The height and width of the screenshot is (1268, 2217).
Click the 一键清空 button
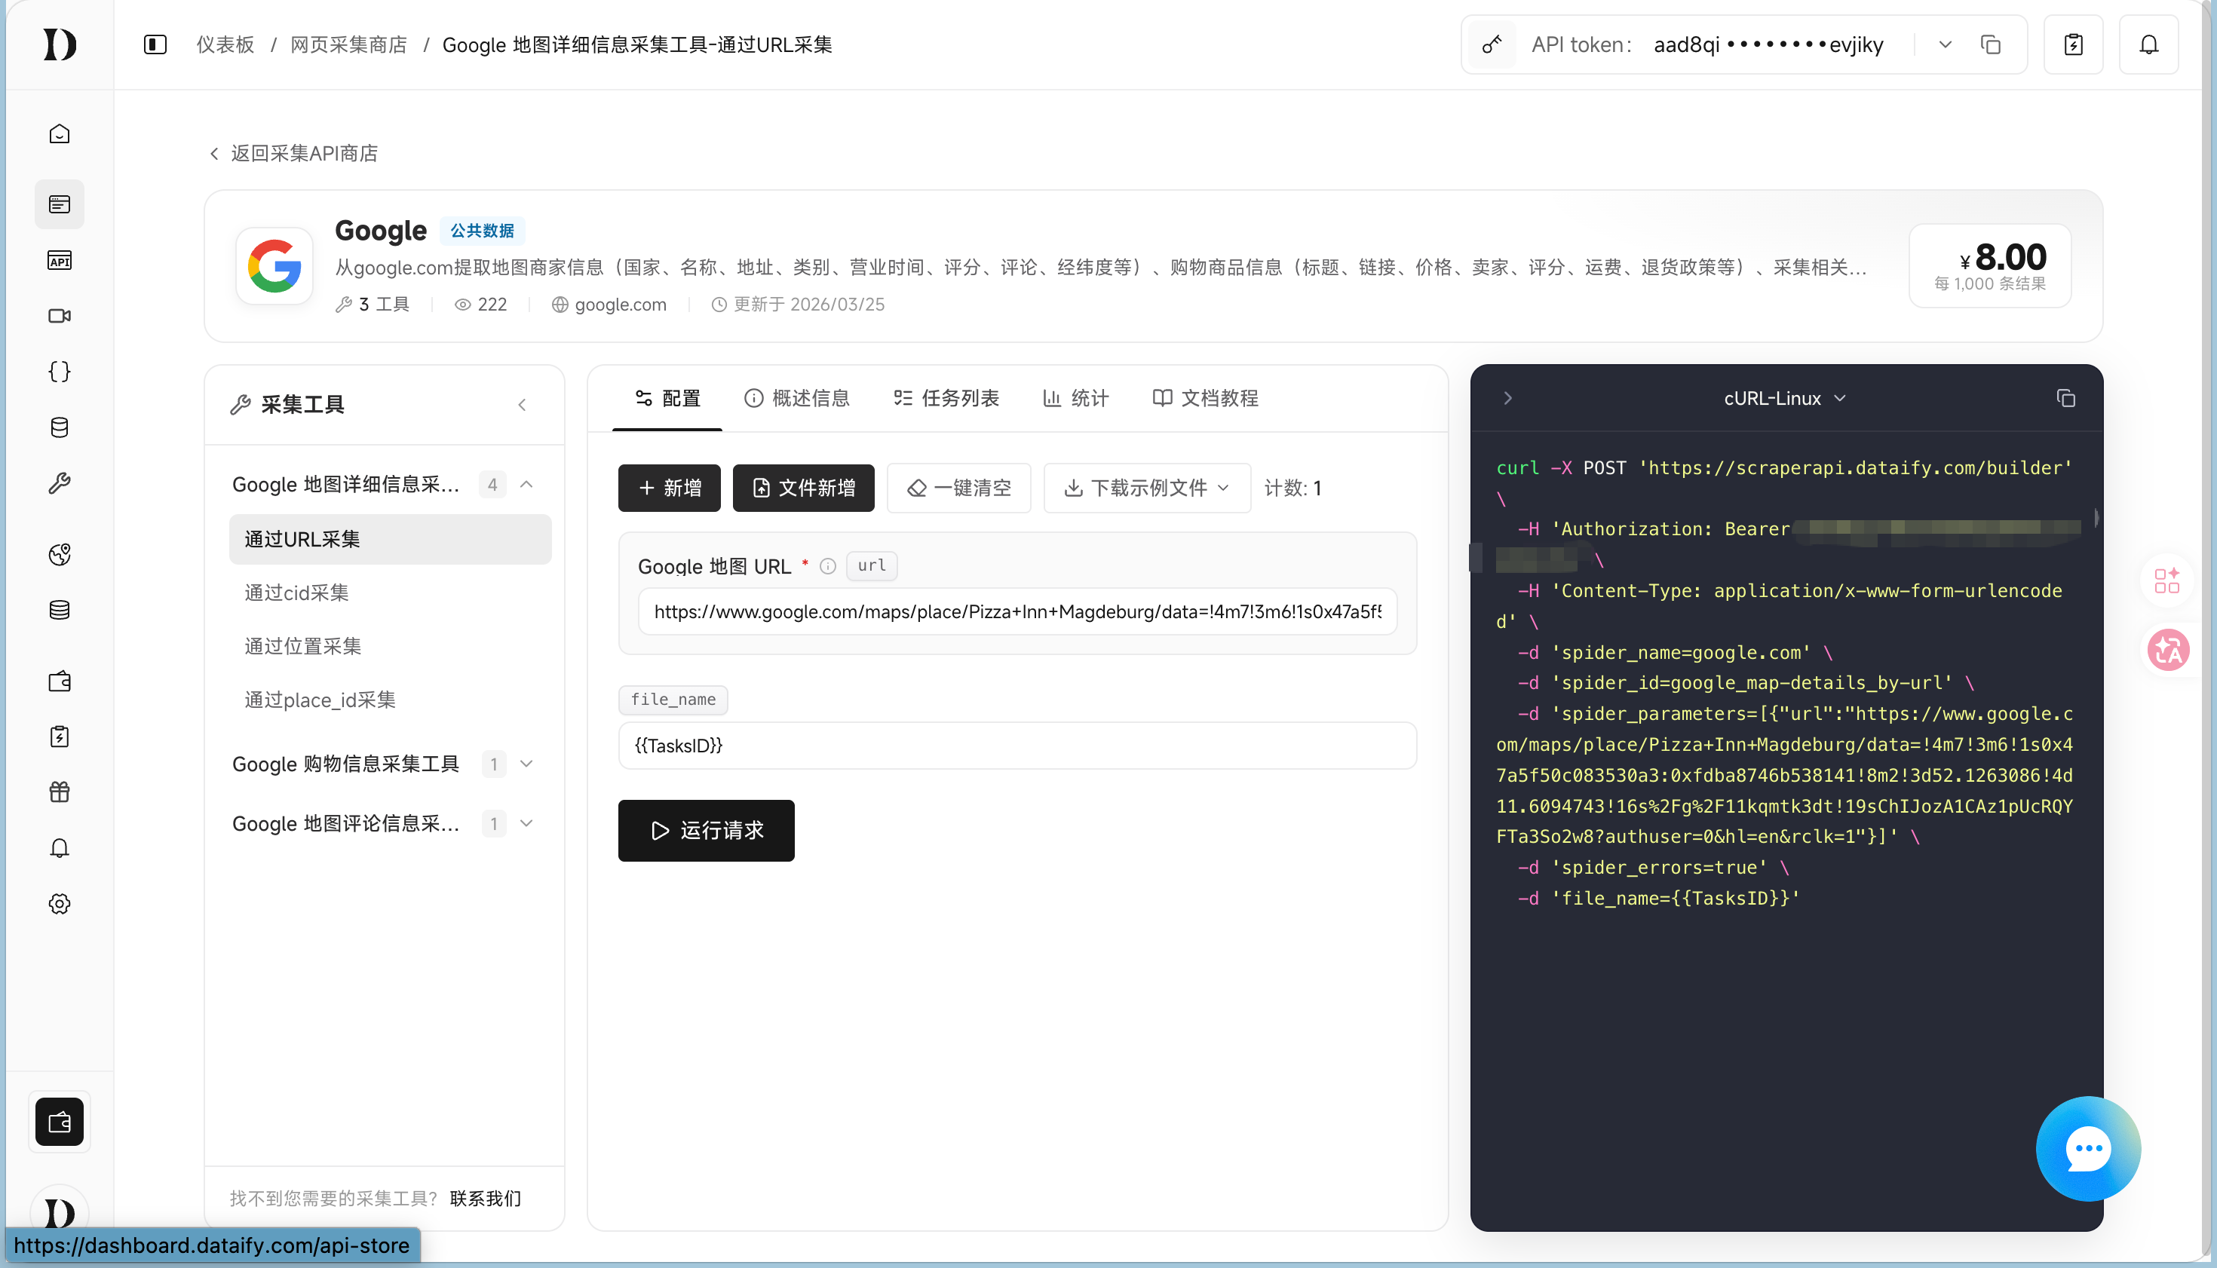958,488
